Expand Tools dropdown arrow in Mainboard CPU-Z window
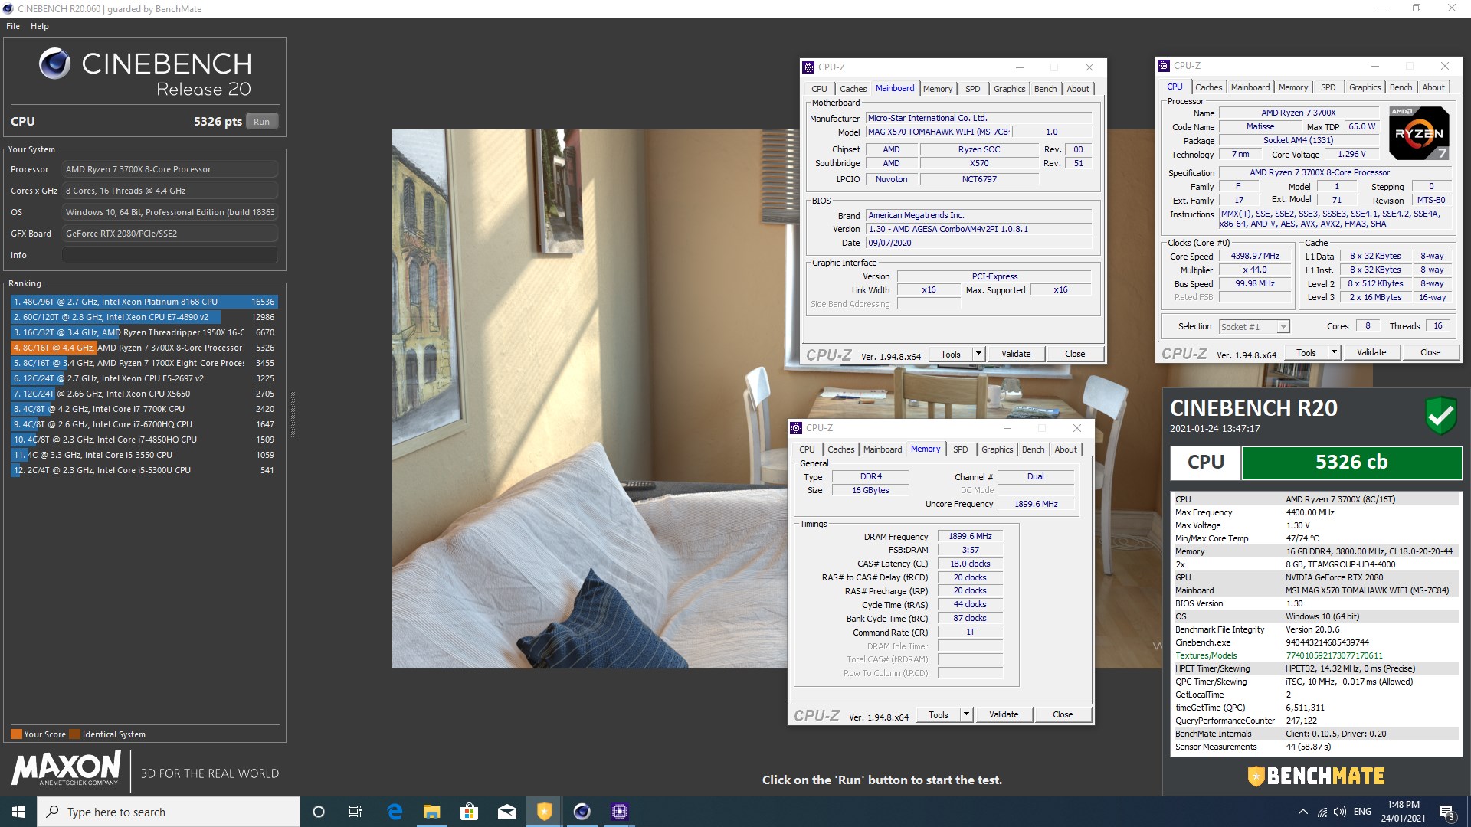 coord(978,354)
